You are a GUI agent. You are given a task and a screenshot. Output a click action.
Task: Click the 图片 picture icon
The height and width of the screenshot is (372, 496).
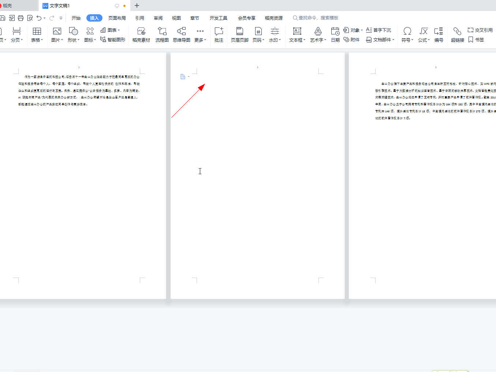click(57, 32)
